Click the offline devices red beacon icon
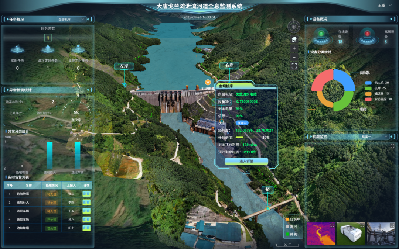 [367, 36]
